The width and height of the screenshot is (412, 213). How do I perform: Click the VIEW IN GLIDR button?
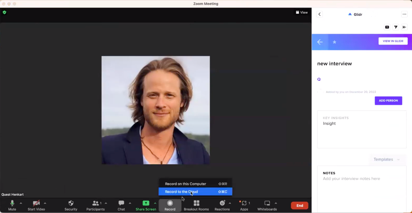point(393,41)
